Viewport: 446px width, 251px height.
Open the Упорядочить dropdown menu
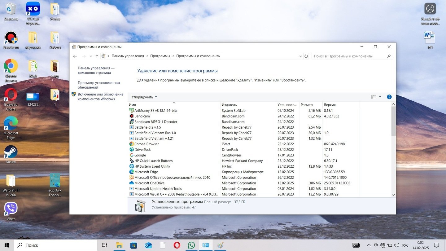pos(144,97)
